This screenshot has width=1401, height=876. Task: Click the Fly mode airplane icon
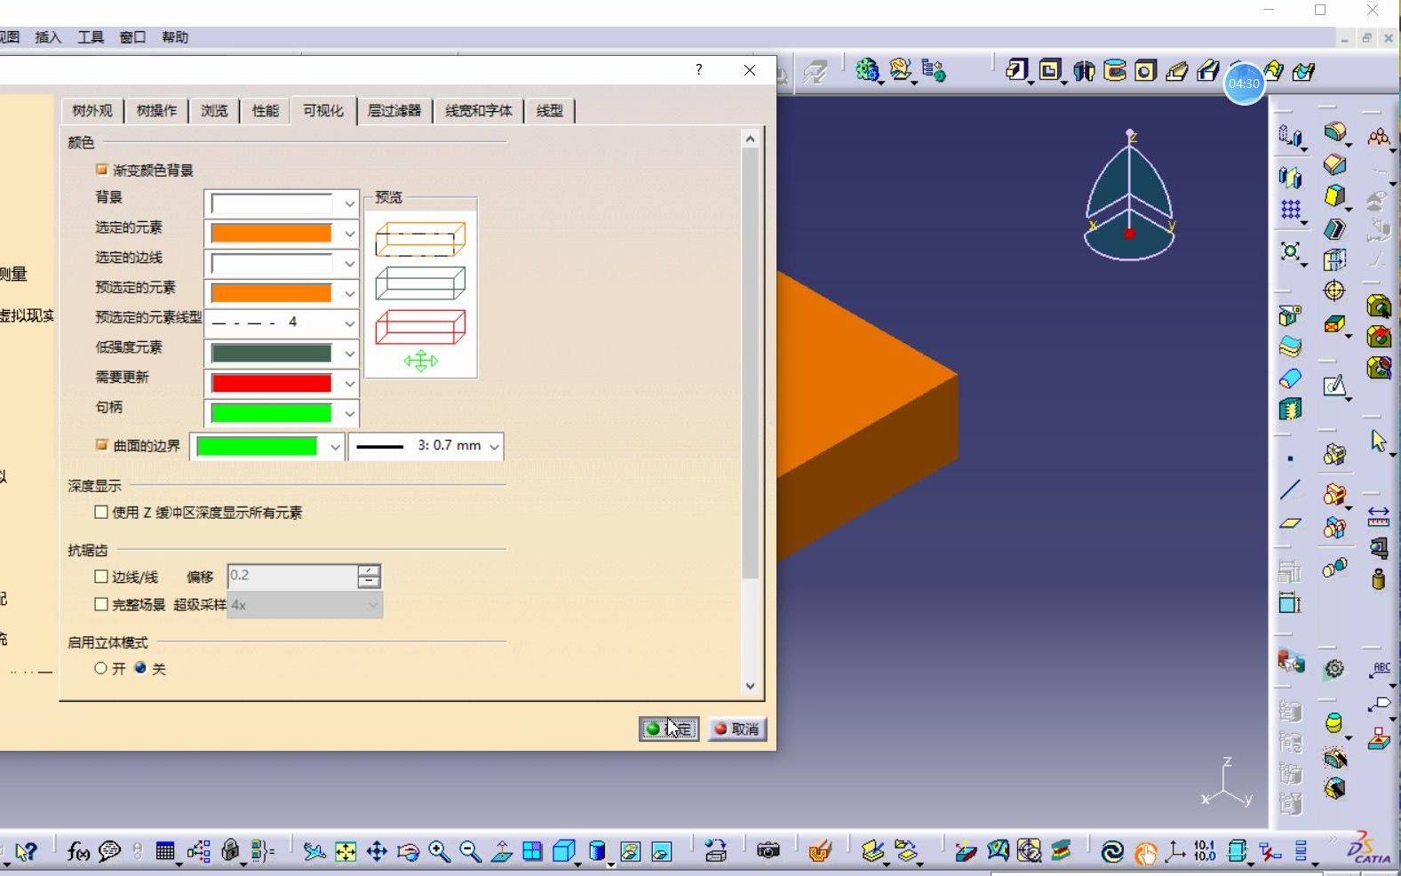(314, 852)
